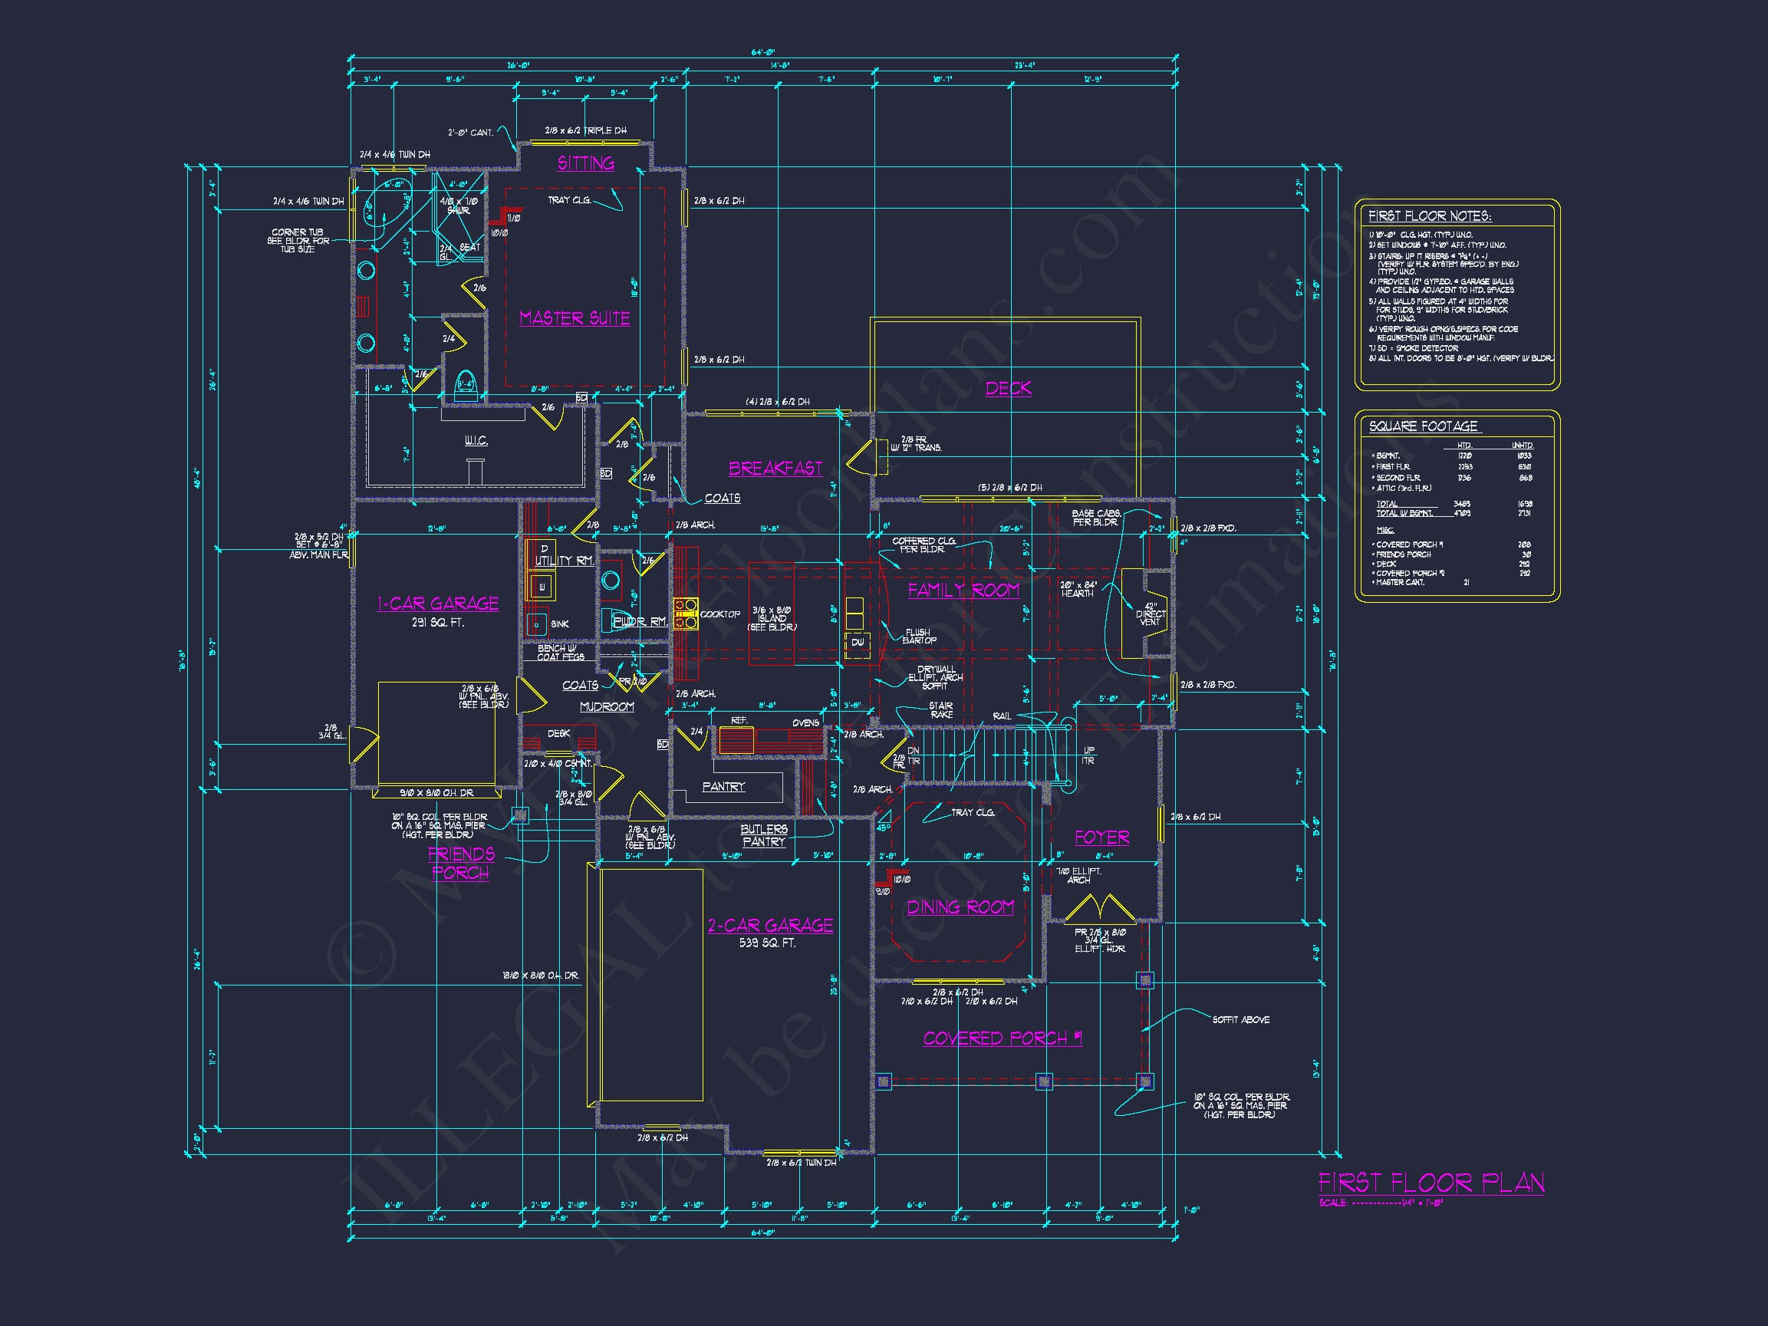Click the 2/8 x 6/2 TWIN DH label
This screenshot has height=1326, width=1768.
pyautogui.click(x=801, y=1162)
